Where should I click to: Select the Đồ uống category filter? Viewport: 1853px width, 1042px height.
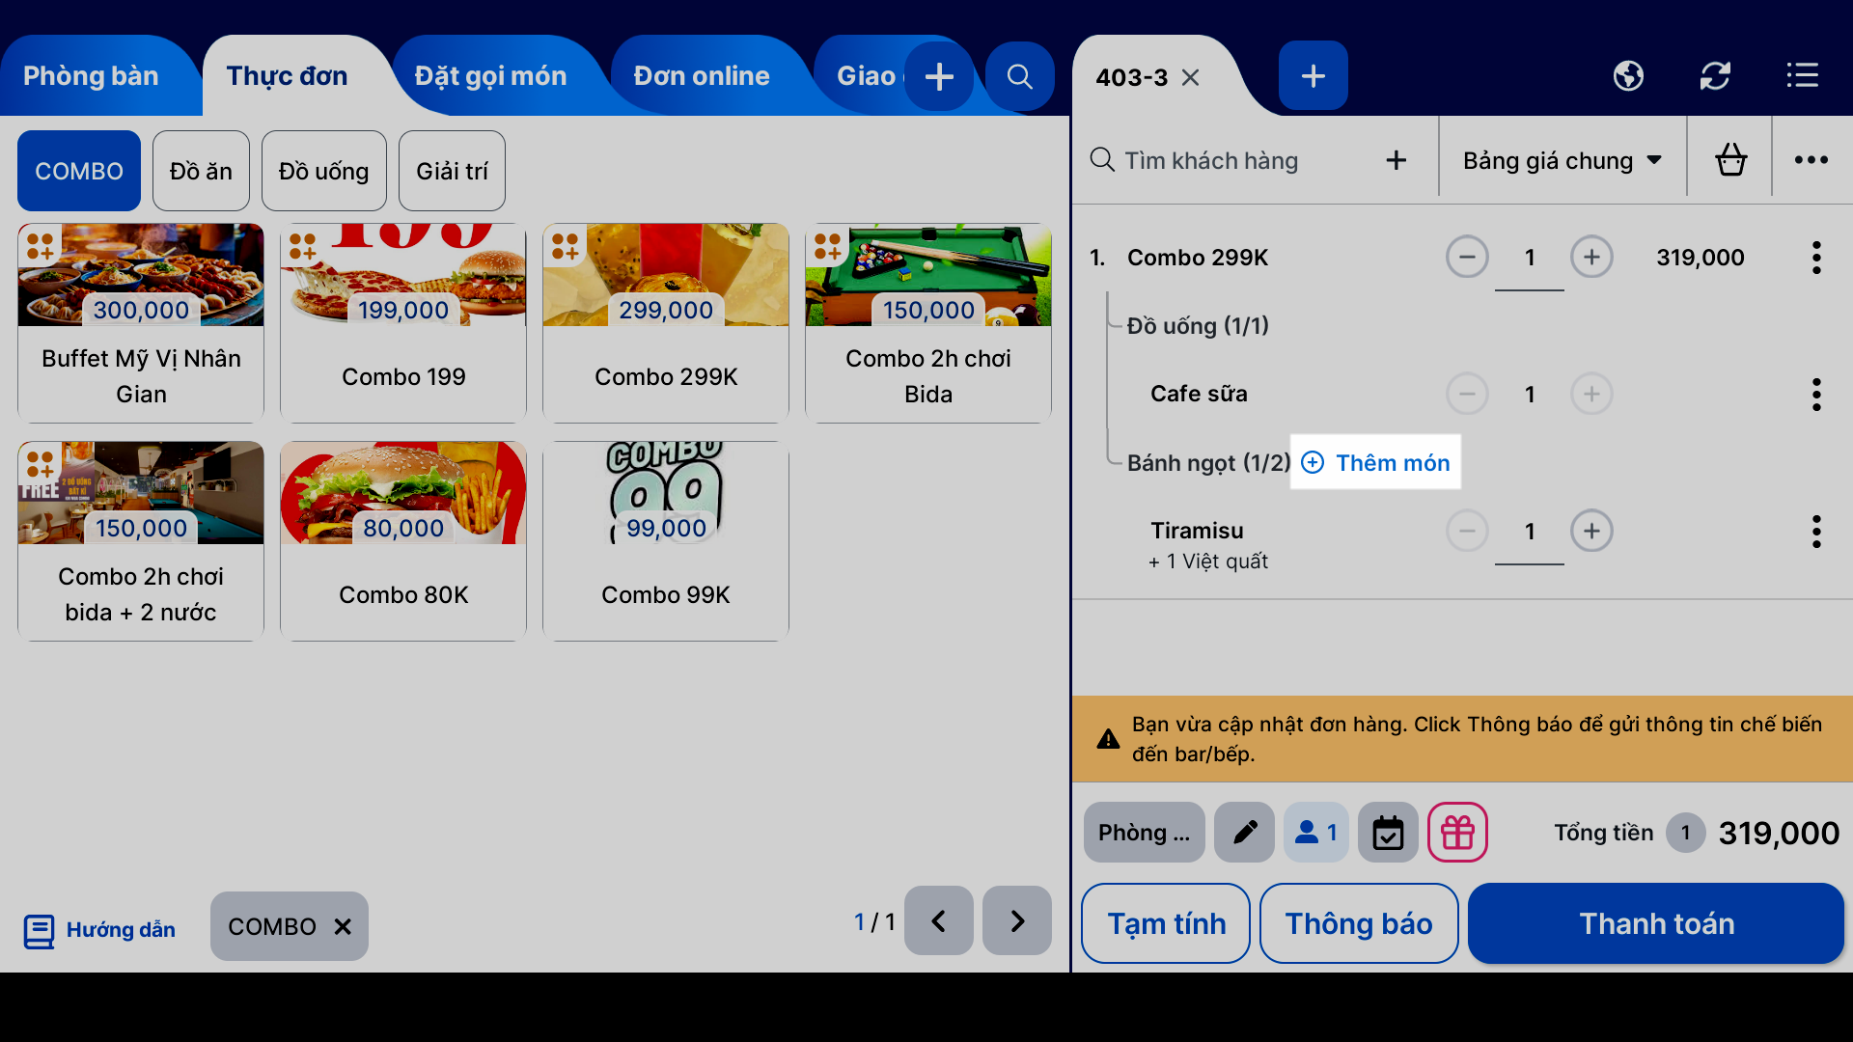(323, 171)
